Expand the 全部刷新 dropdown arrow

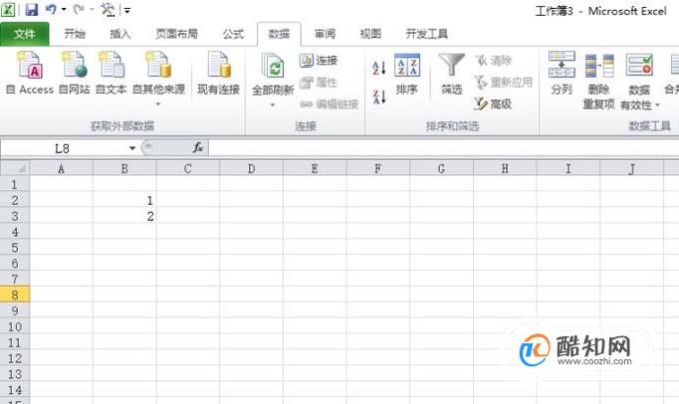(x=273, y=104)
